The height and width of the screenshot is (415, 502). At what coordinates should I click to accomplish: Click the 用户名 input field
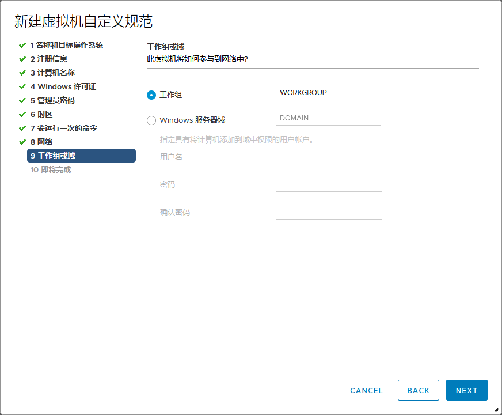pos(328,157)
